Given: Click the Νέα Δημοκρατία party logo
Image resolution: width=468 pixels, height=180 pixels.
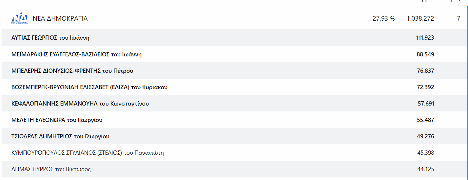Looking at the screenshot, I should [19, 18].
